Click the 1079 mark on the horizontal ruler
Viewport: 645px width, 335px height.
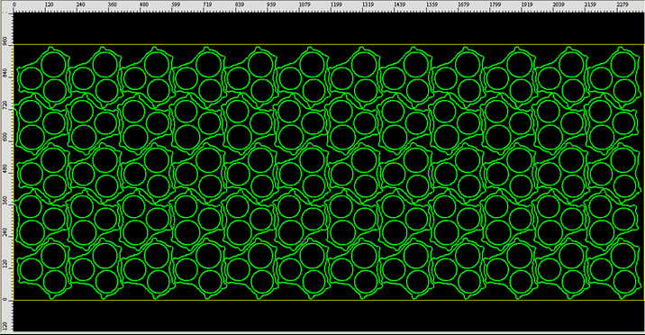(x=304, y=5)
